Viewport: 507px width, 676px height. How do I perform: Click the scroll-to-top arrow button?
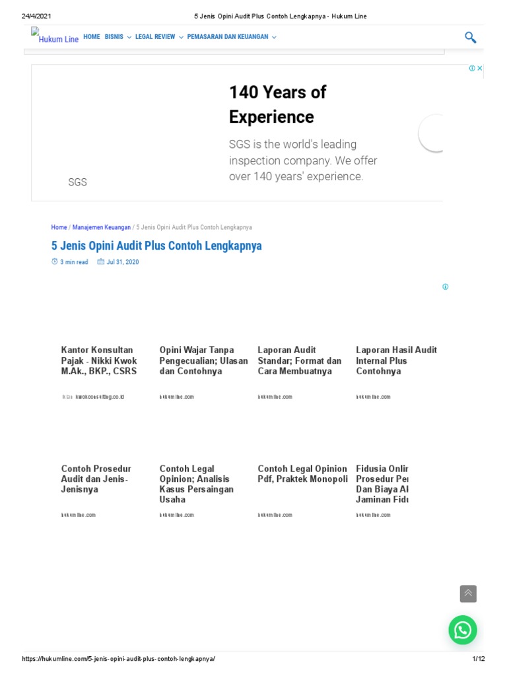[468, 593]
